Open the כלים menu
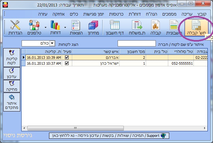 tap(74, 14)
